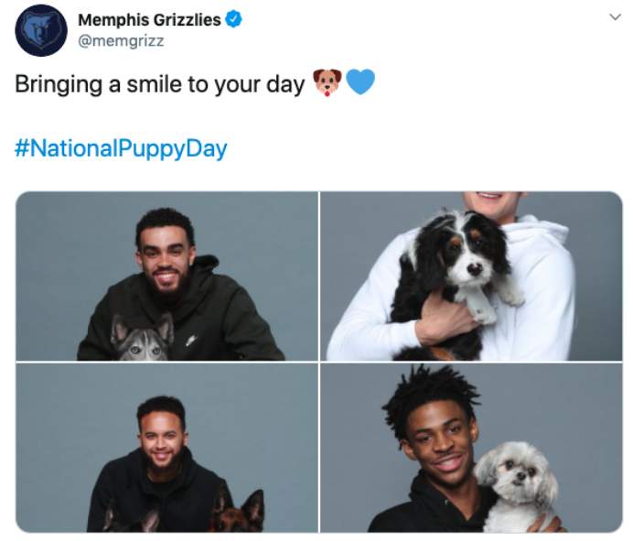Click the Memphis Grizzlies account name
The width and height of the screenshot is (633, 541).
click(149, 20)
